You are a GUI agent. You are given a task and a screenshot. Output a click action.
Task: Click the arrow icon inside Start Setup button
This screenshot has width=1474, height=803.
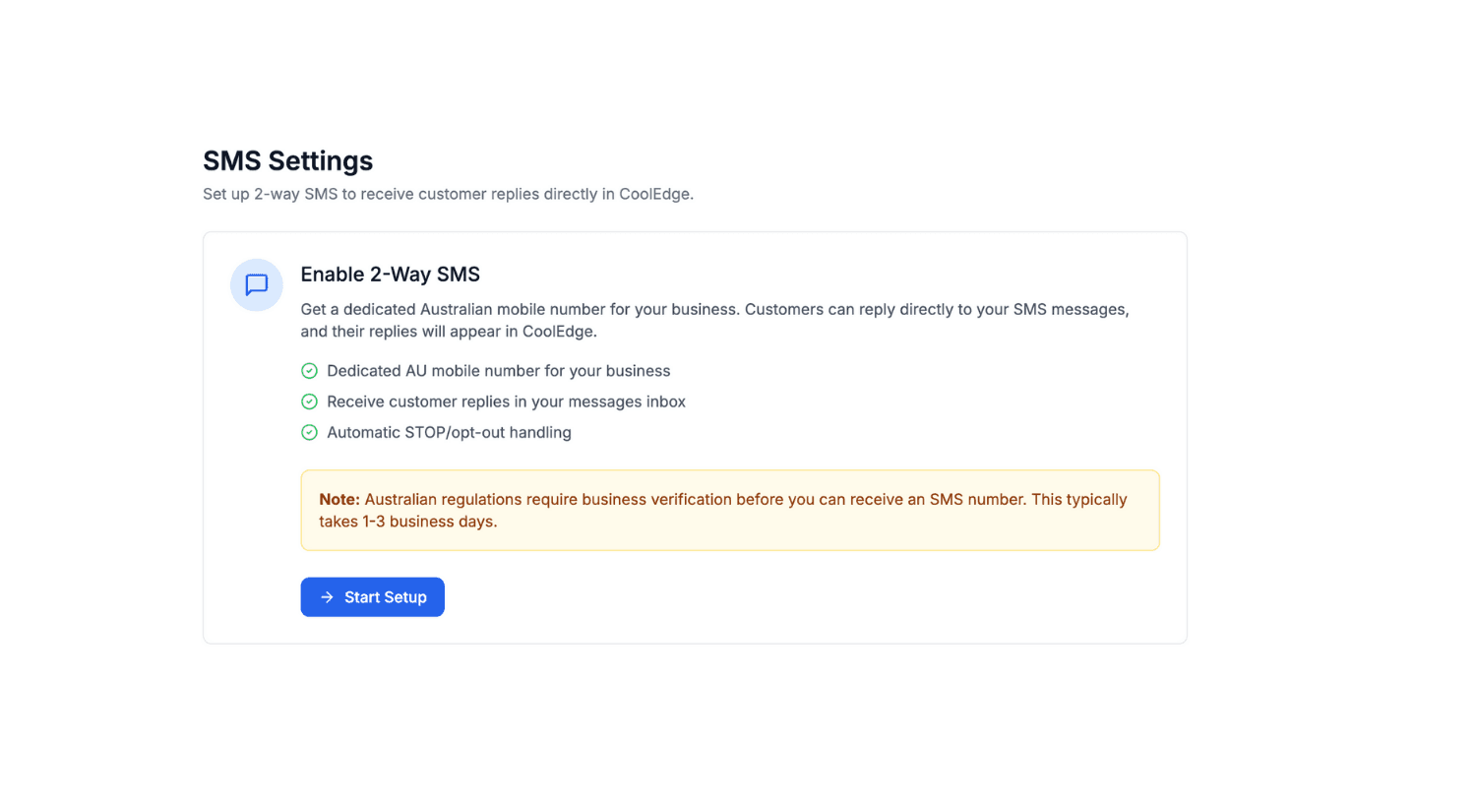pos(326,596)
